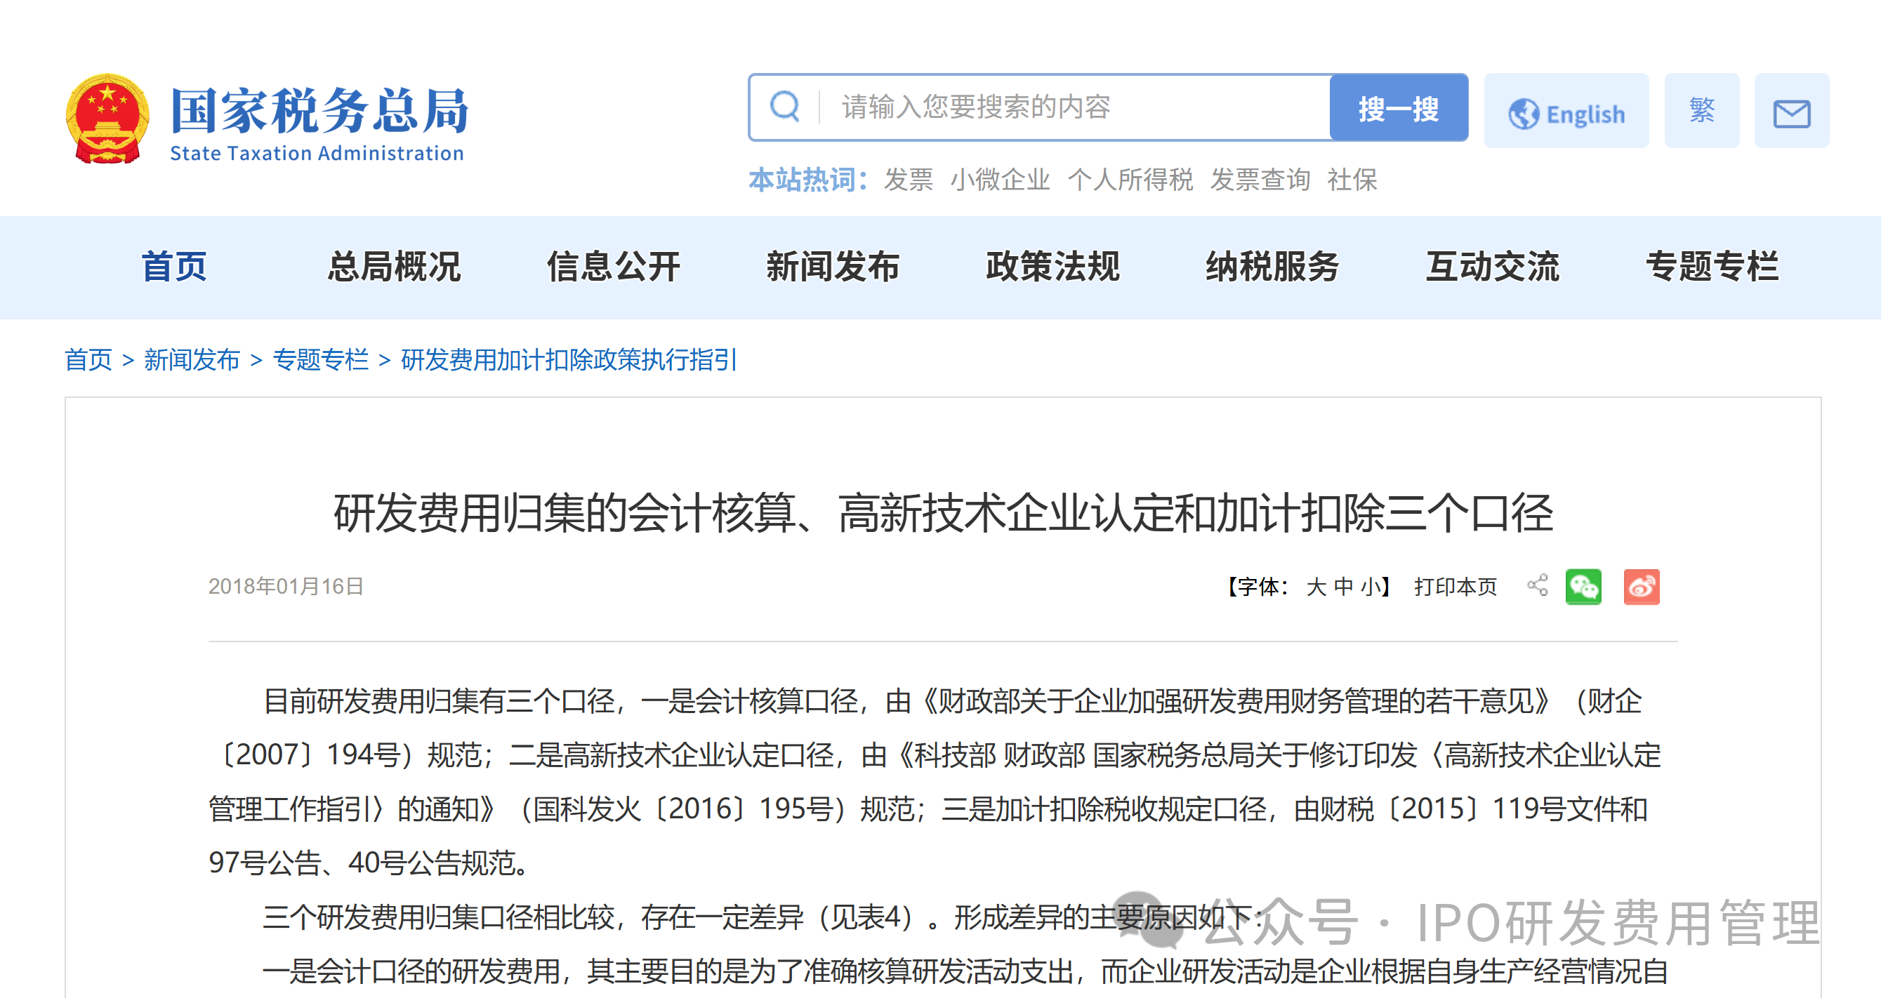1881x998 pixels.
Task: Click the magnifier icon in search box
Action: (x=785, y=107)
